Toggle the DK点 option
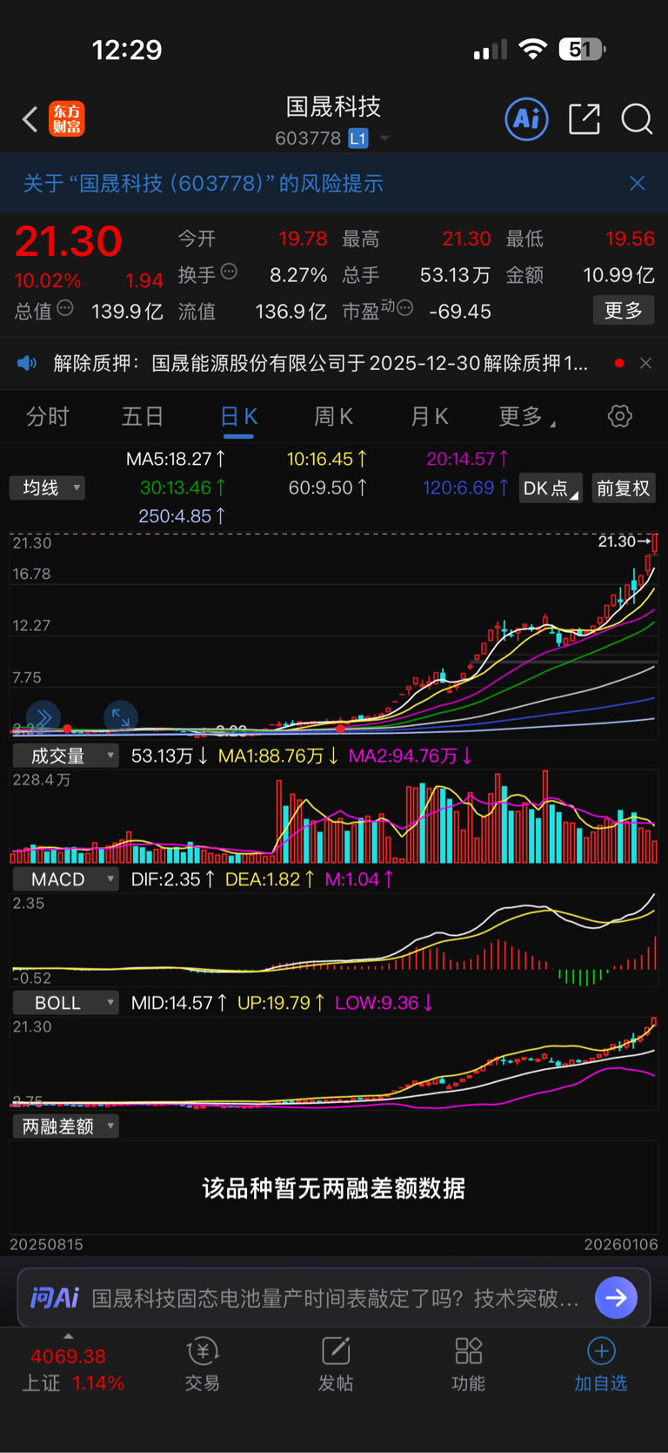 [551, 488]
